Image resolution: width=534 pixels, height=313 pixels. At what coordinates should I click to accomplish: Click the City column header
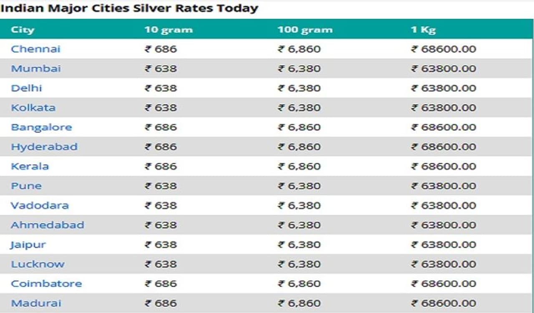click(23, 30)
